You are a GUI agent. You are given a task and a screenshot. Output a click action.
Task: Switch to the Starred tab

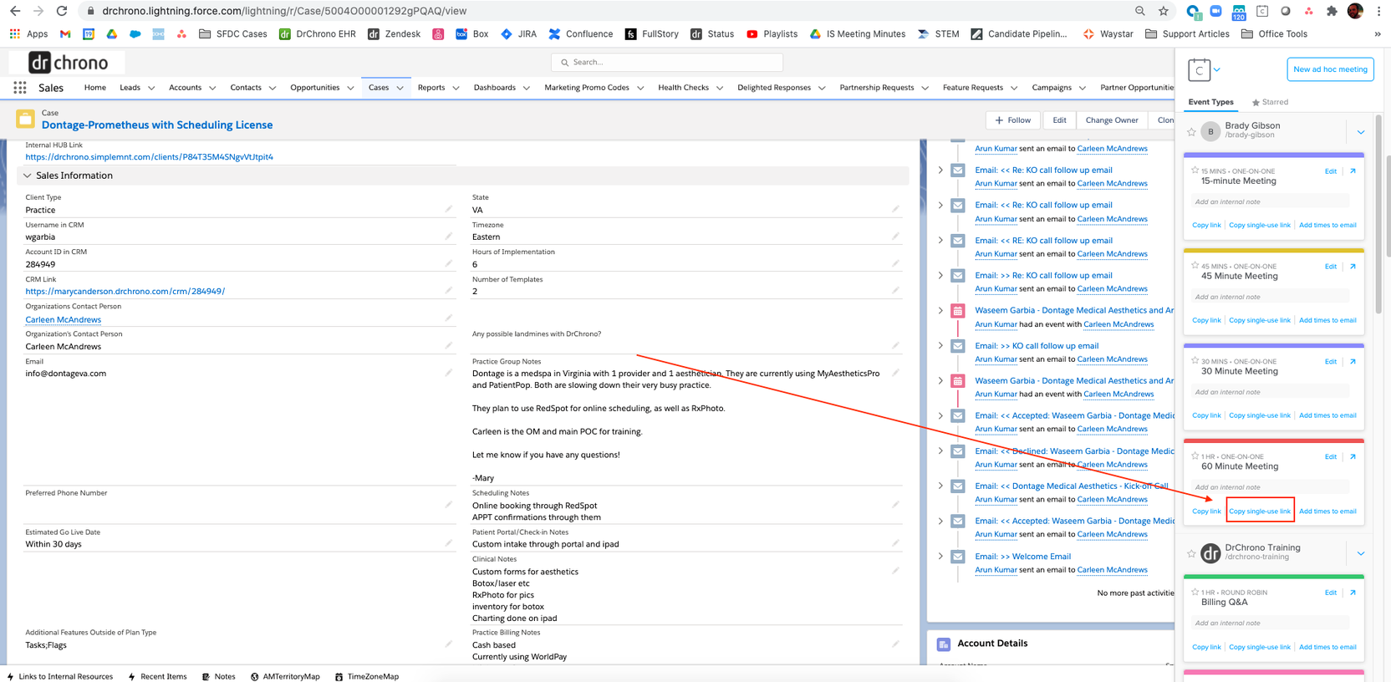1270,102
